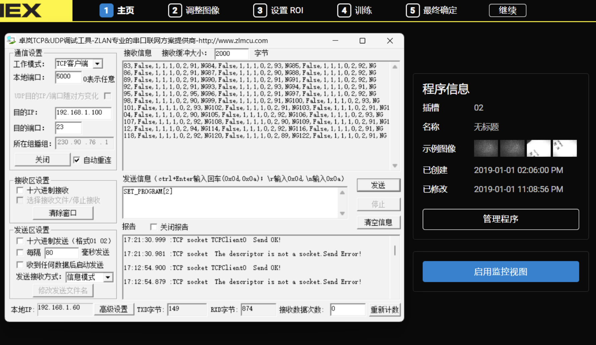Expand the 发送接收方式 信息模式 dropdown
This screenshot has width=596, height=345.
point(108,277)
